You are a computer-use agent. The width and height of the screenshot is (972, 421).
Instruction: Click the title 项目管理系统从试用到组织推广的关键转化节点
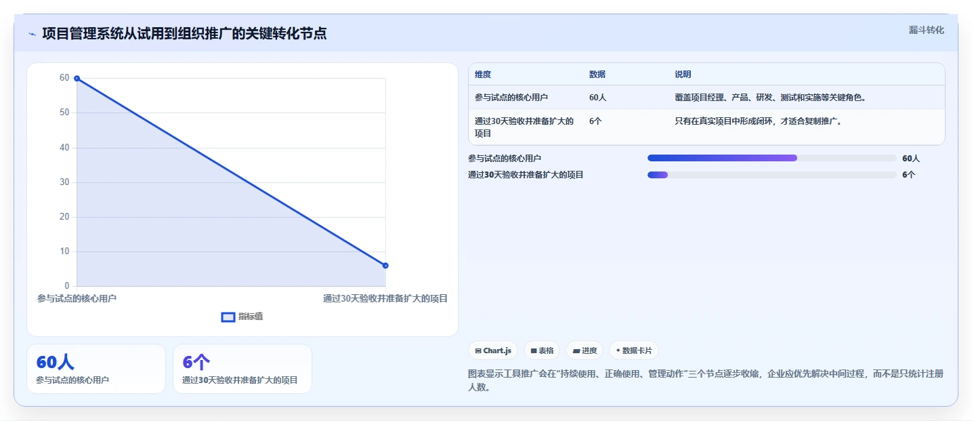pos(184,33)
